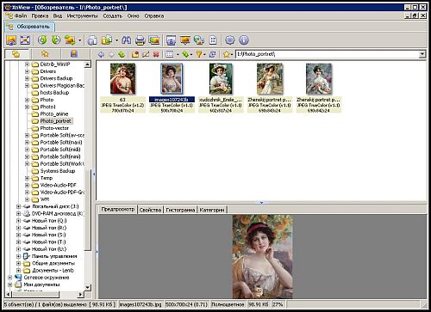
Task: Open the Вид menu
Action: tap(58, 15)
